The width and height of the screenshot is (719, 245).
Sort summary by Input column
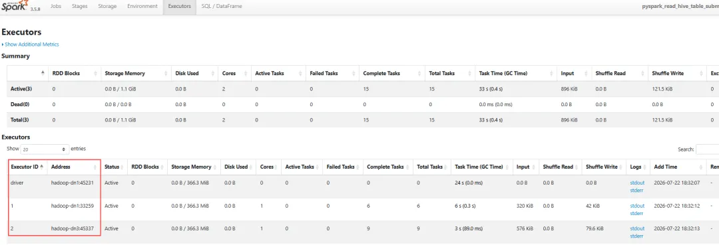tap(573, 73)
